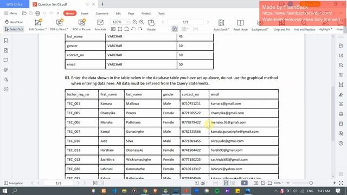Open the Thumbnail side panel
Image resolution: width=347 pixels, height=195 pixels.
click(x=6, y=50)
